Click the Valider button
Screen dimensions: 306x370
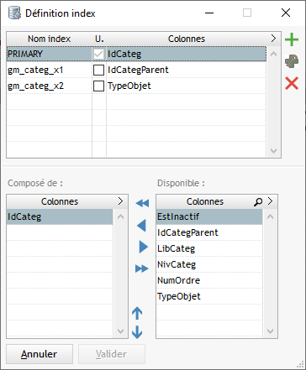pyautogui.click(x=112, y=354)
